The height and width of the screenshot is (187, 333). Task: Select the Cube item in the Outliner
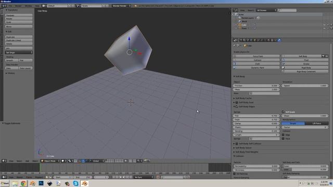244,25
